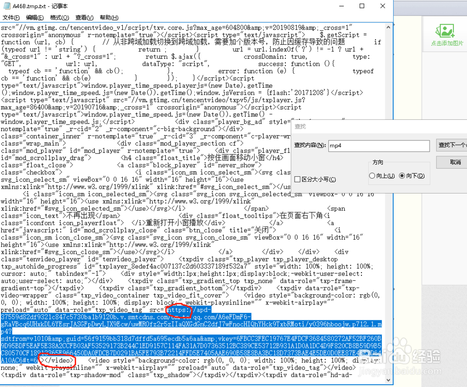Click the 点击添加图片 label

point(447,43)
